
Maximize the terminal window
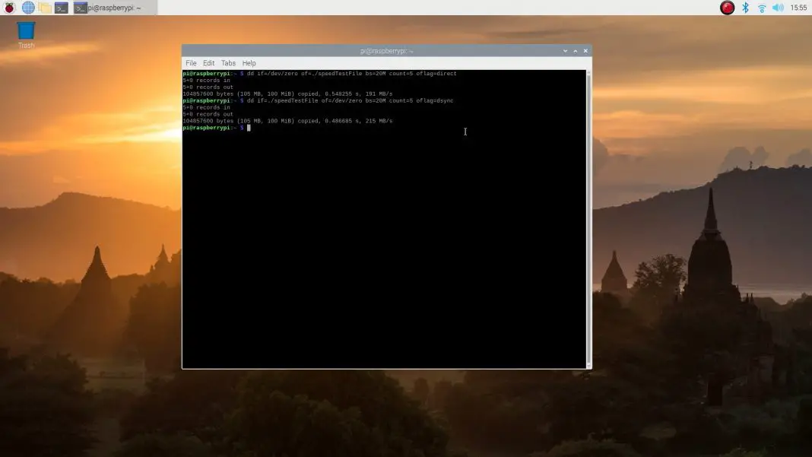[x=575, y=50]
